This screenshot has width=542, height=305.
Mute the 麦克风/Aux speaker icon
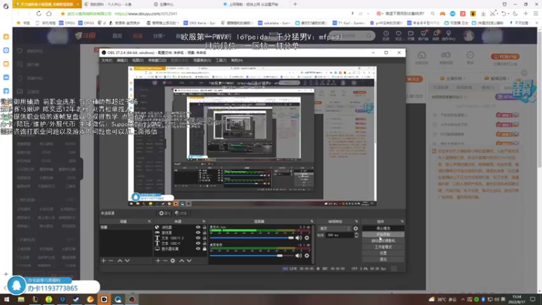point(298,238)
